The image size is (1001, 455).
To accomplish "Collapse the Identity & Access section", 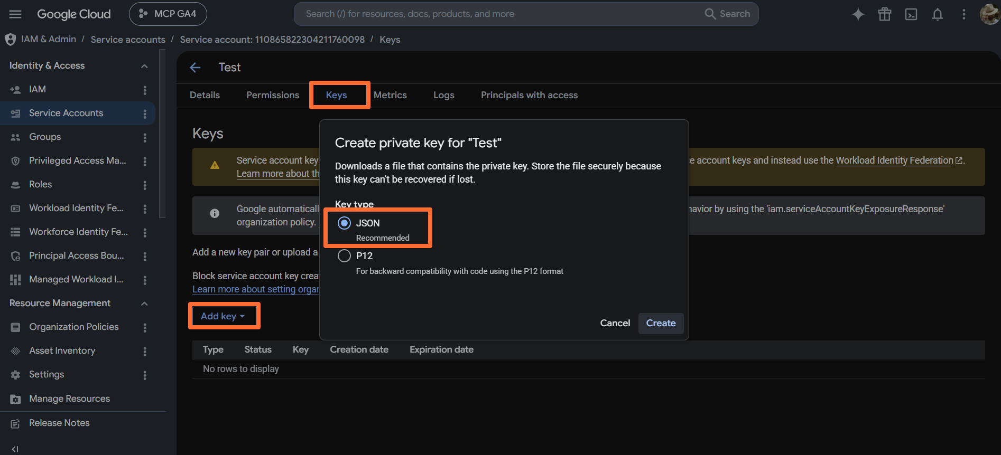I will [144, 66].
